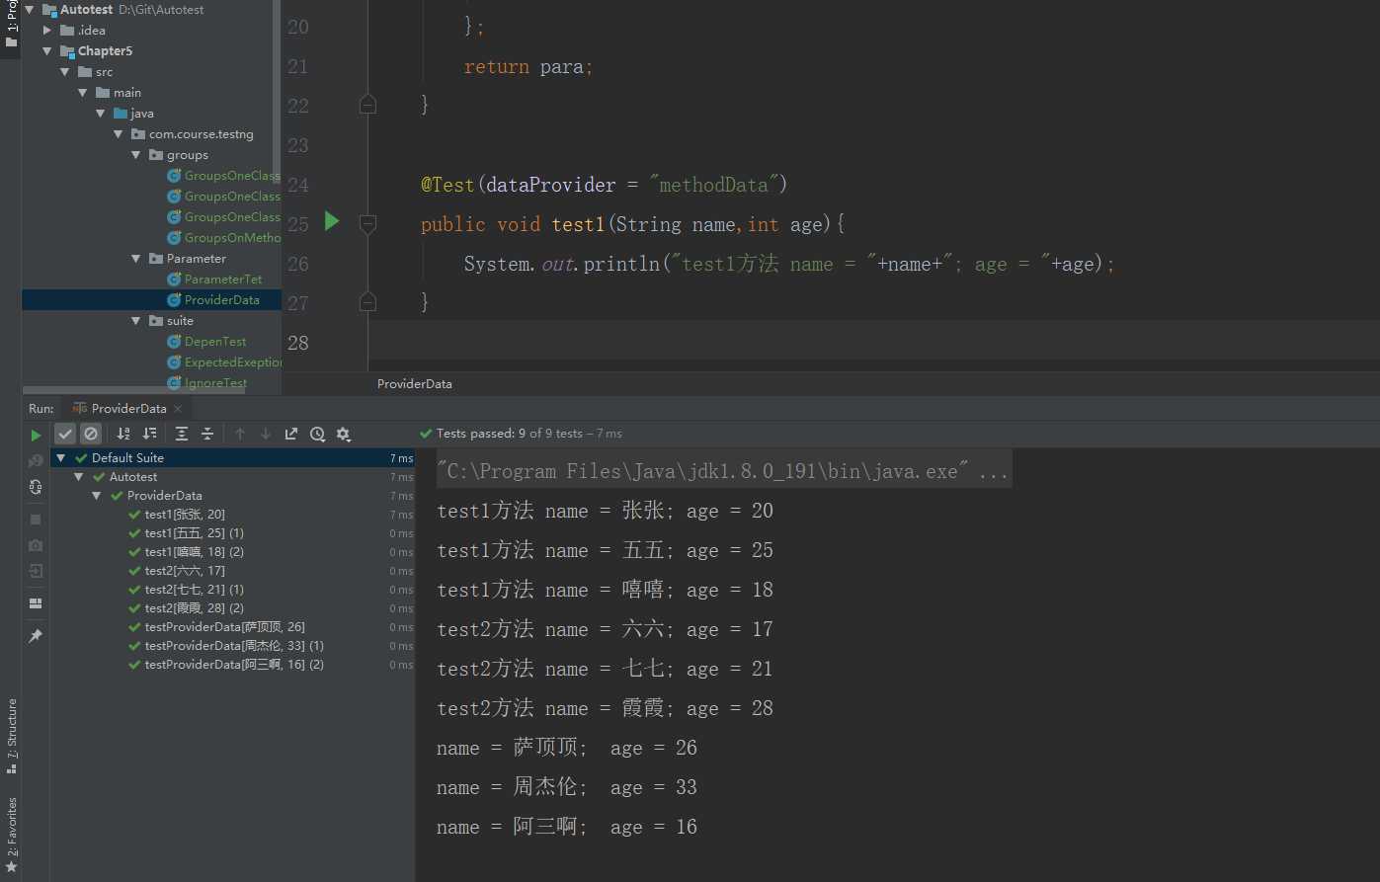Screen dimensions: 1380x882
Task: Fold test1 method at line 25
Action: (367, 224)
